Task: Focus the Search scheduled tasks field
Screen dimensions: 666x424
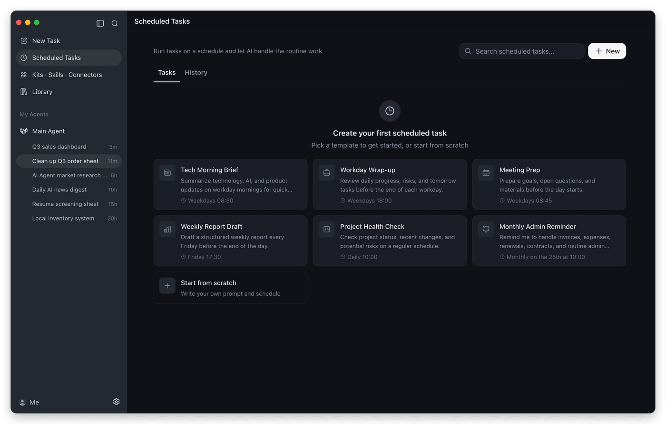Action: click(x=522, y=51)
